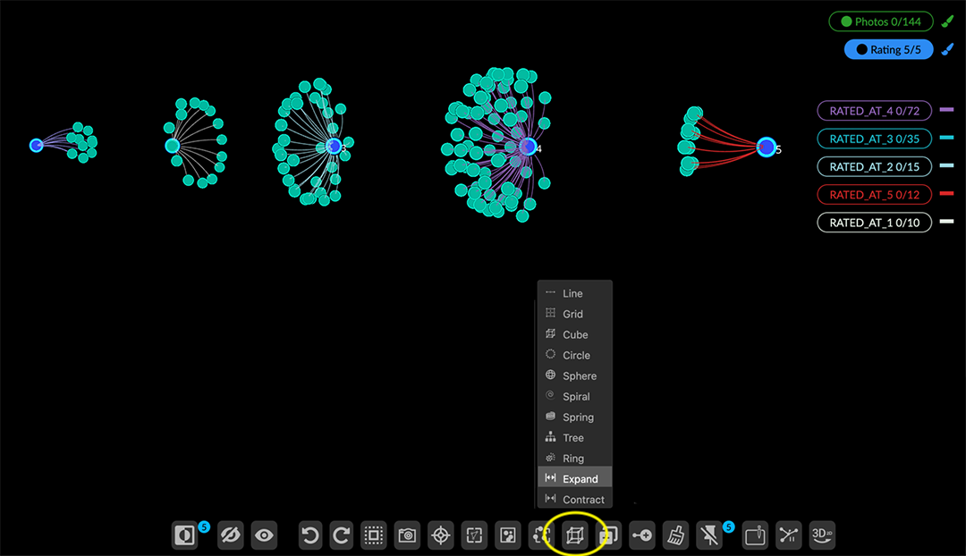Click the crosshair target icon
This screenshot has height=556, width=966.
[x=440, y=535]
